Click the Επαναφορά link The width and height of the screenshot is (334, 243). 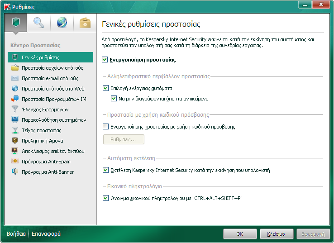coord(46,233)
